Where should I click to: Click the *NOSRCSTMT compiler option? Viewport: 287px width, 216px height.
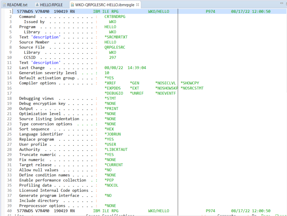coord(192,88)
